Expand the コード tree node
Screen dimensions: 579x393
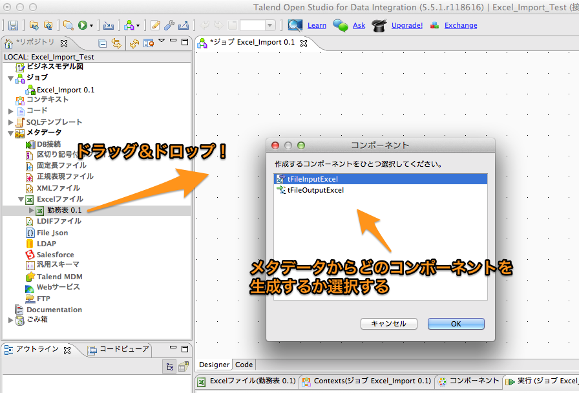coord(11,111)
